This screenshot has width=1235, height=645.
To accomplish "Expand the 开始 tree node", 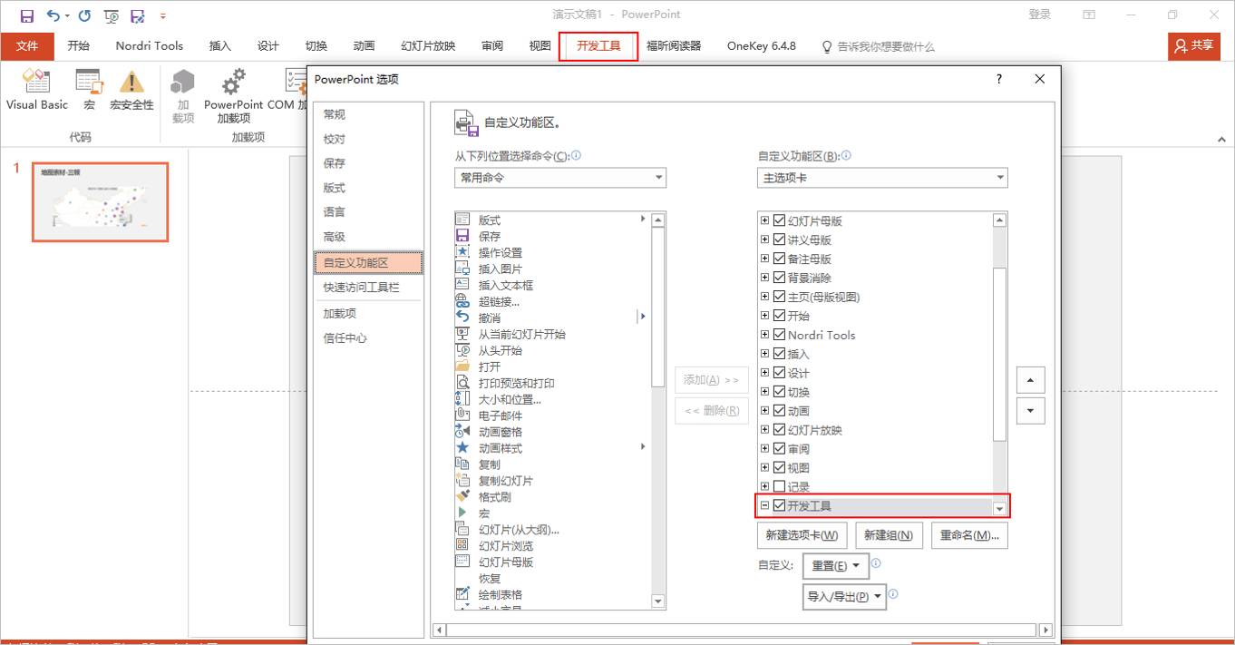I will tap(765, 316).
